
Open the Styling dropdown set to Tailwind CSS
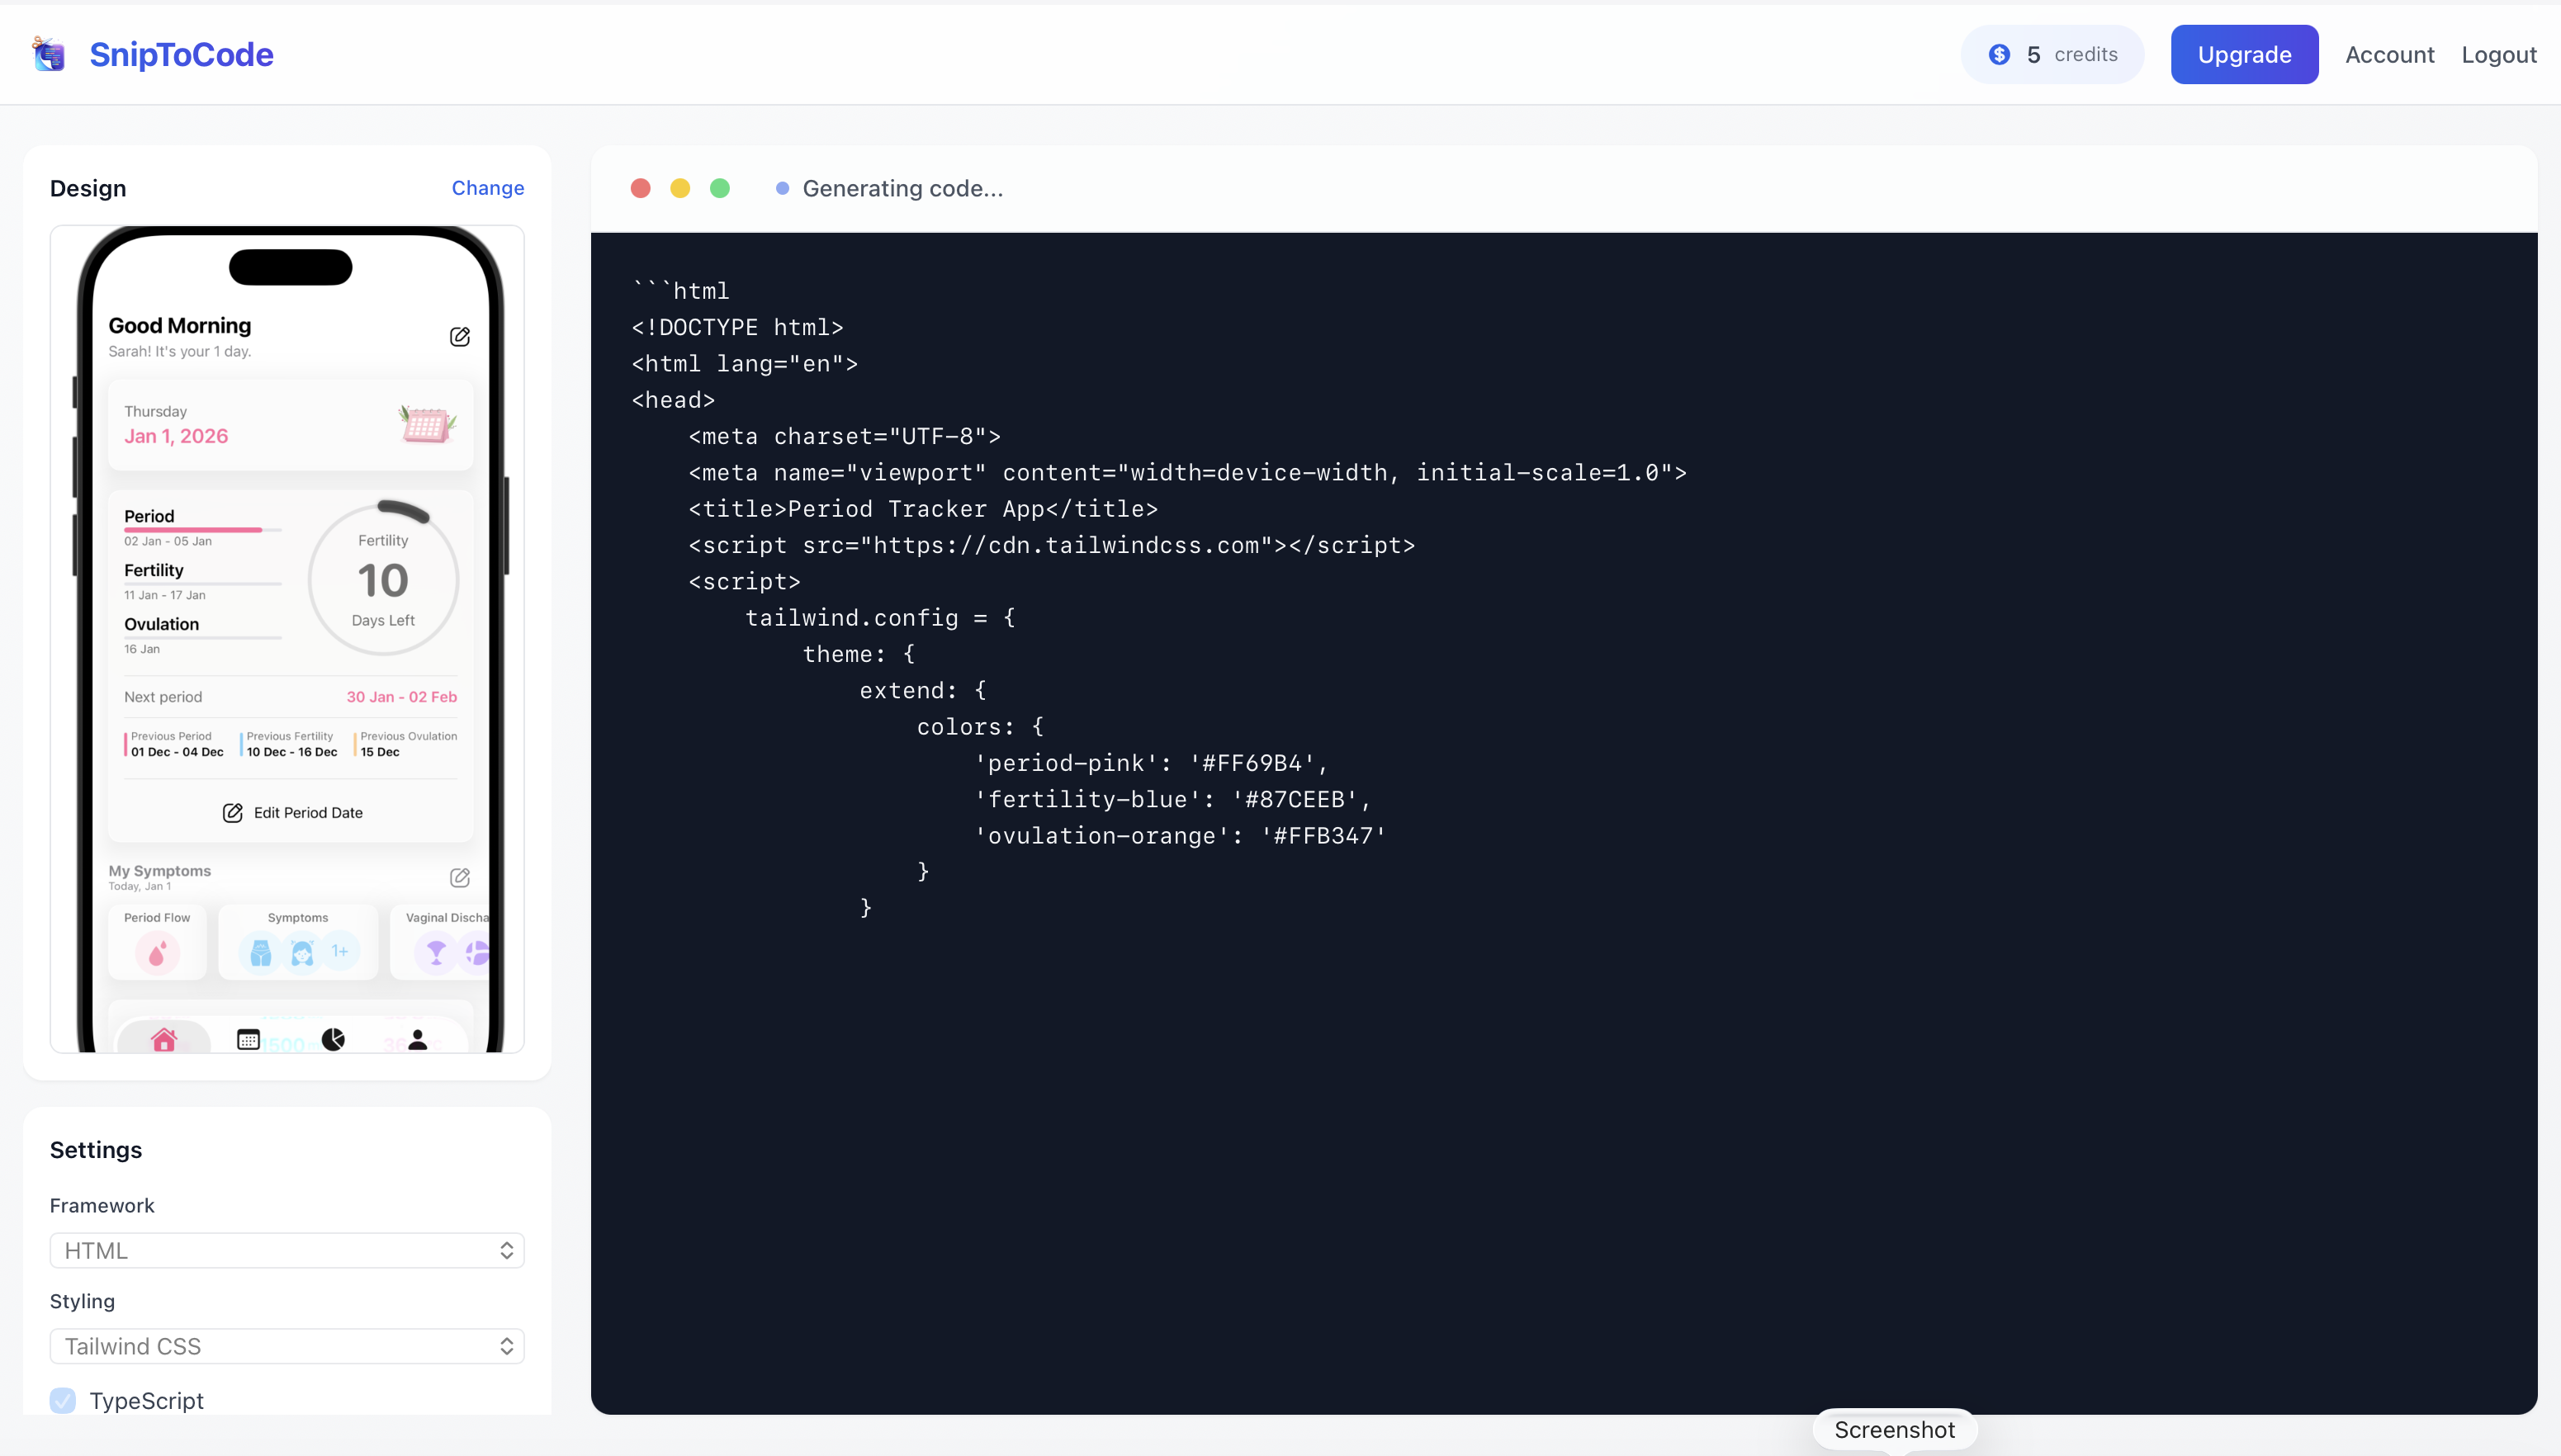[x=287, y=1346]
